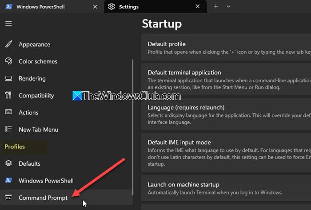Click the sidebar vertical scrollbar

(133, 127)
